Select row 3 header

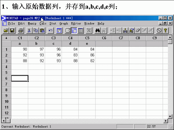[x=6, y=61]
